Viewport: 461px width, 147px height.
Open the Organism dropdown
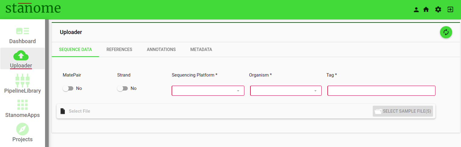tap(286, 91)
